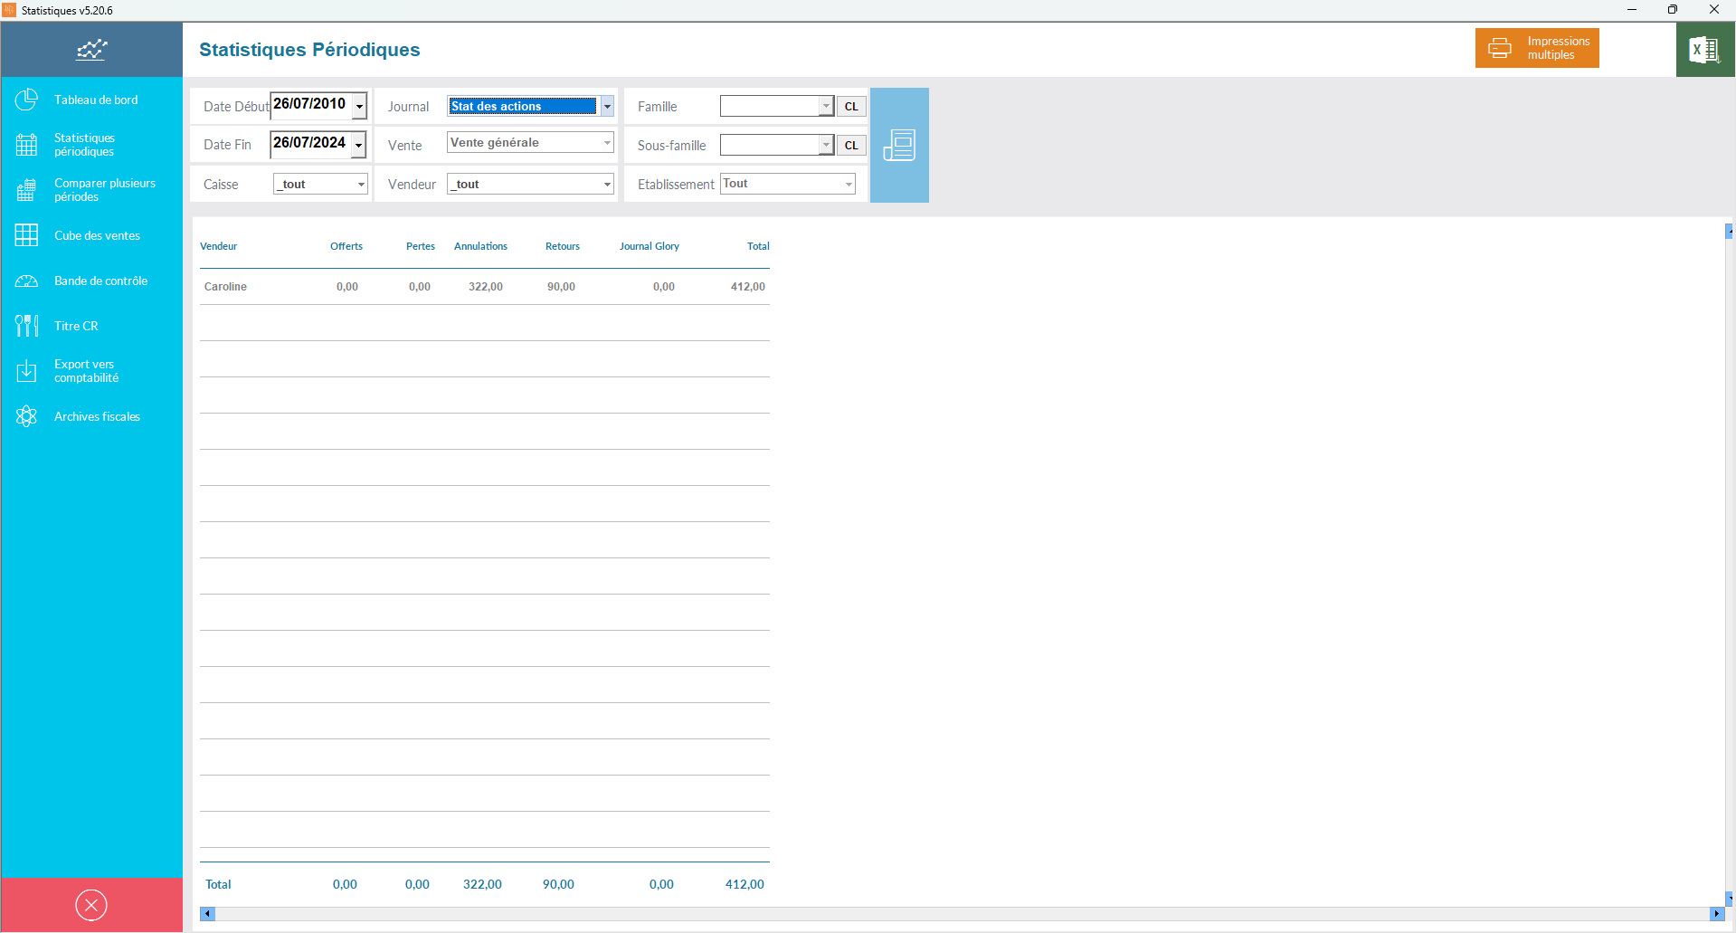Click horizontal scrollbar left arrow

[207, 914]
